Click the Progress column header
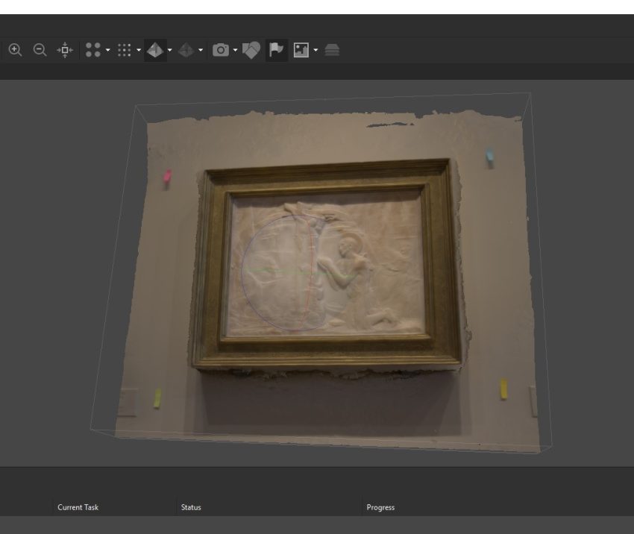 380,507
